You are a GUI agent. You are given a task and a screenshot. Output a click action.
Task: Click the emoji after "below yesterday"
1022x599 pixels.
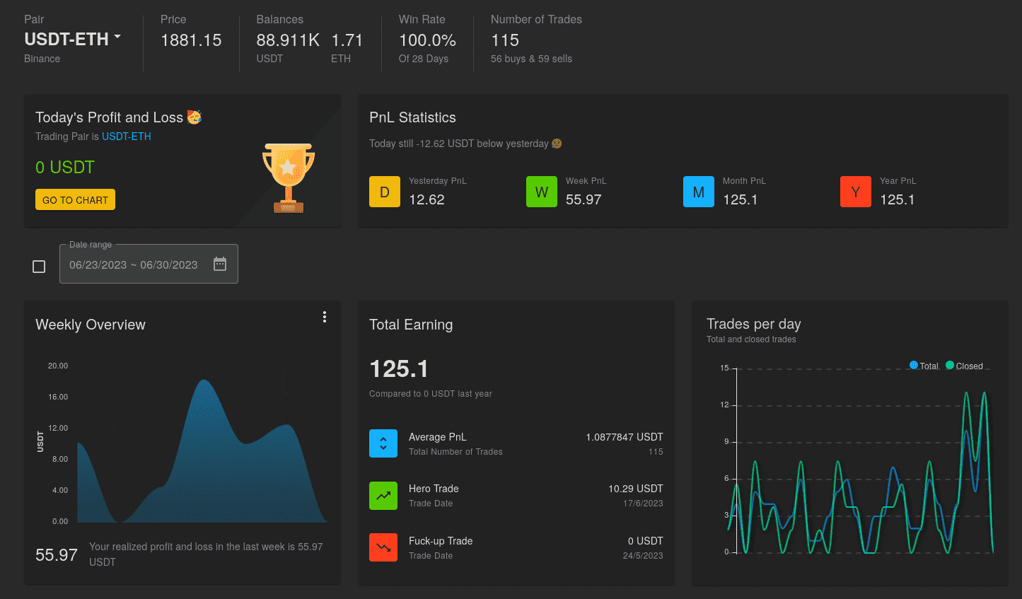(557, 144)
